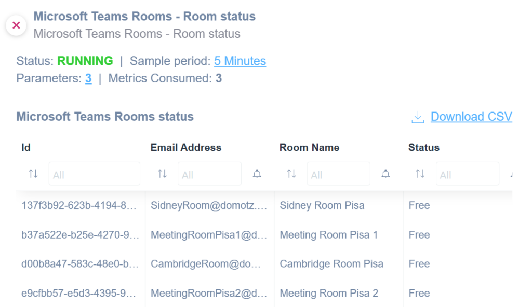Viewport: 532px width, 307px height.
Task: Change the 5 Minutes sample period
Action: click(x=240, y=61)
